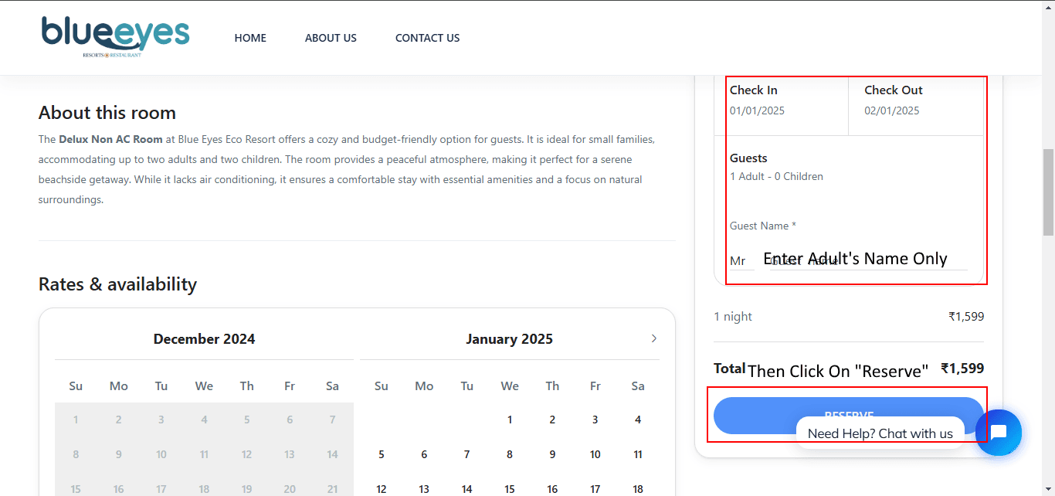Click the page vertical scrollbar thumb
Screen dimensions: 1055x496
point(1048,192)
